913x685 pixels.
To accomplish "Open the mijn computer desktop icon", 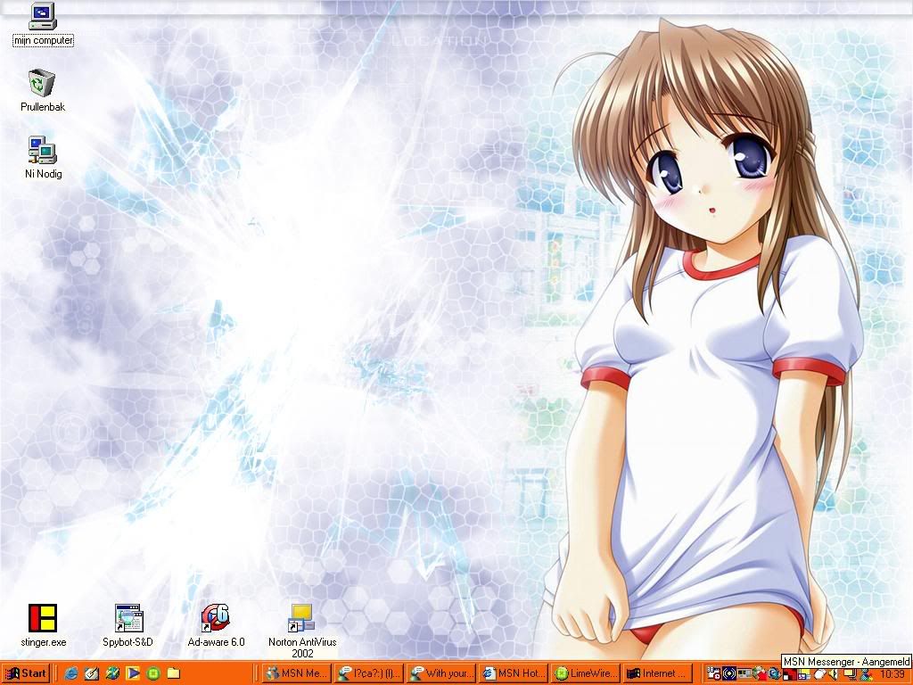I will pyautogui.click(x=43, y=24).
